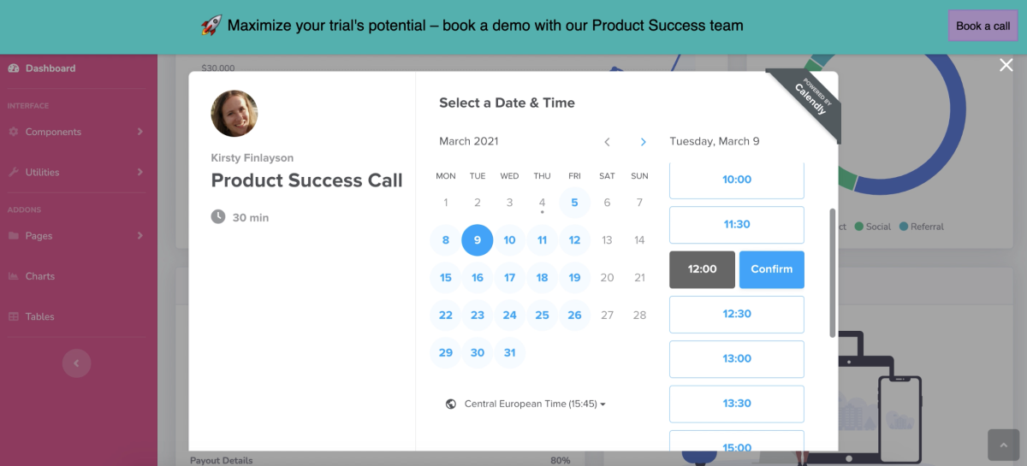Click the Components gear icon
1027x466 pixels.
click(14, 132)
